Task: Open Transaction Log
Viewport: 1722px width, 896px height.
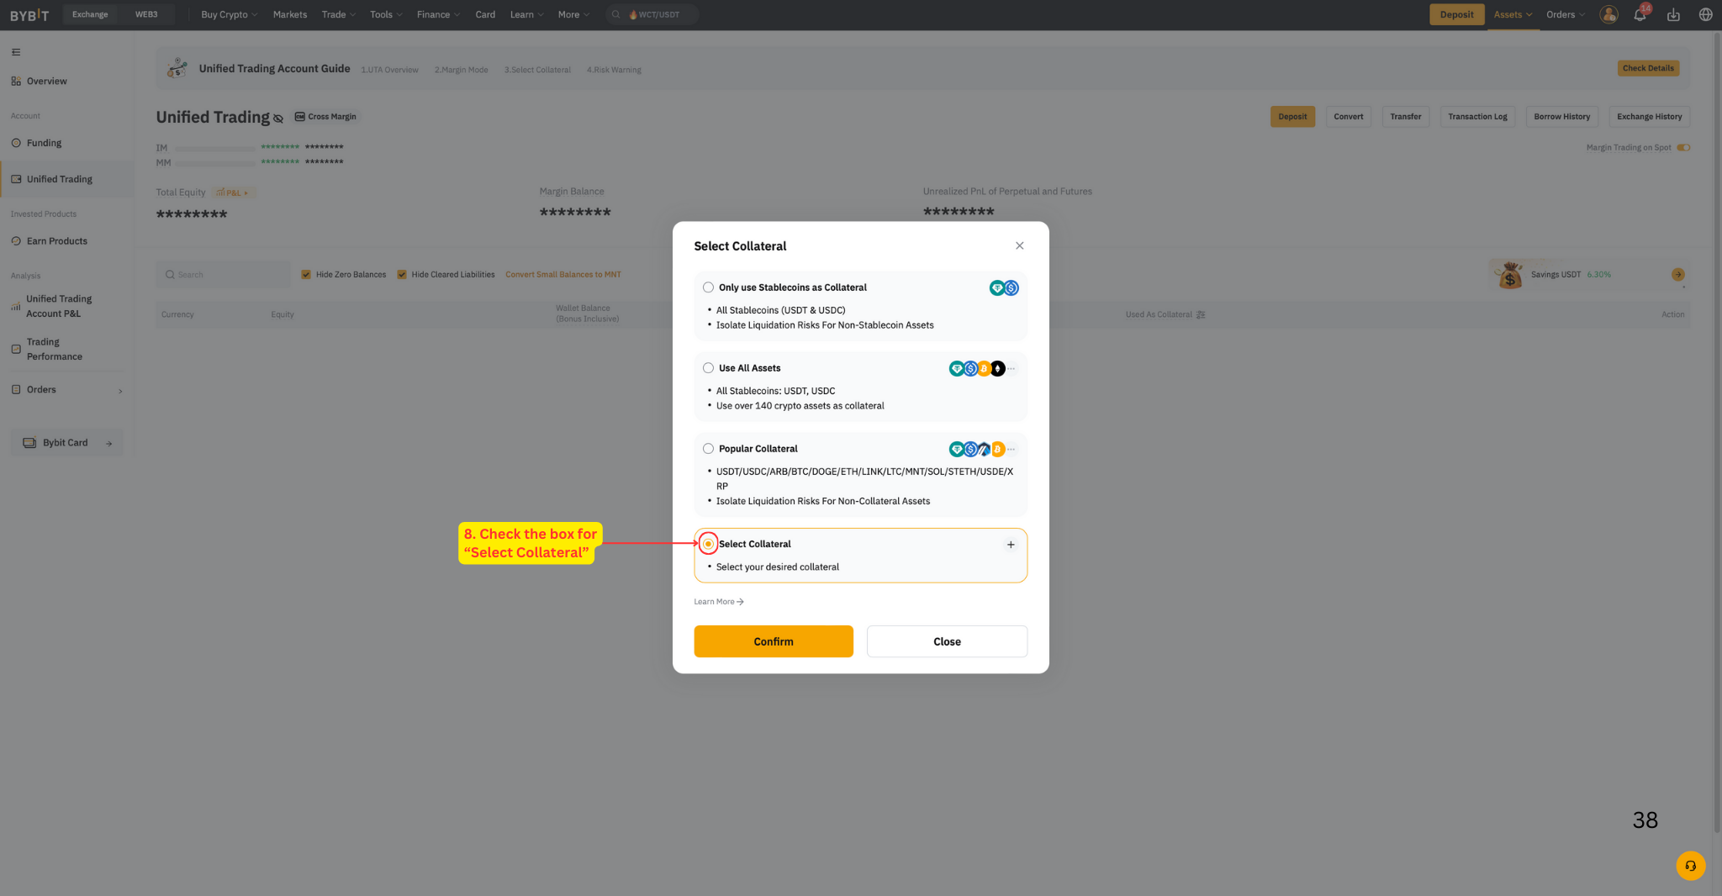Action: coord(1477,117)
